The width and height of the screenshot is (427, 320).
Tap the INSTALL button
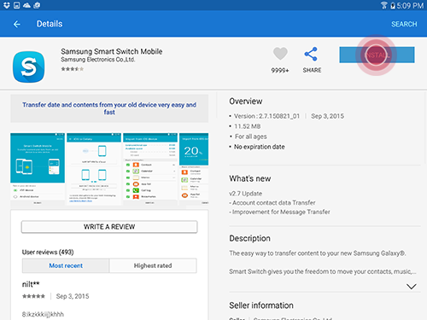(377, 55)
